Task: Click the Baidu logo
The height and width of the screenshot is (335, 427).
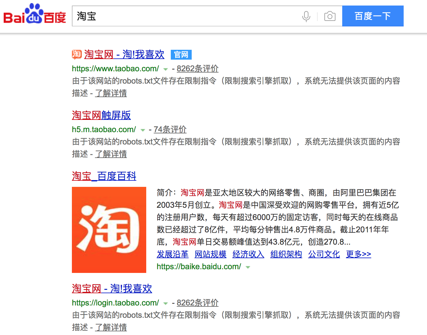Action: (x=35, y=14)
